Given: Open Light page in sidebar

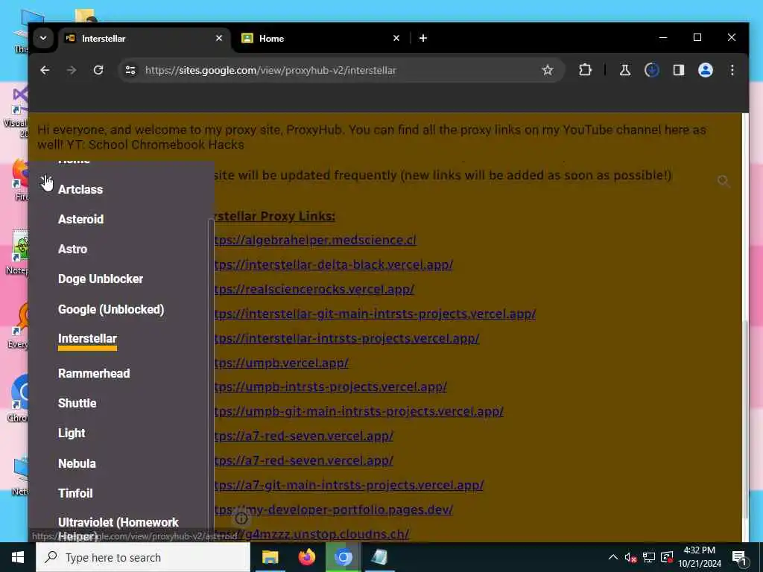Looking at the screenshot, I should pyautogui.click(x=72, y=433).
